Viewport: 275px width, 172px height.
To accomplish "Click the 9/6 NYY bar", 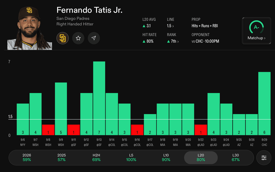I will click(x=23, y=119).
